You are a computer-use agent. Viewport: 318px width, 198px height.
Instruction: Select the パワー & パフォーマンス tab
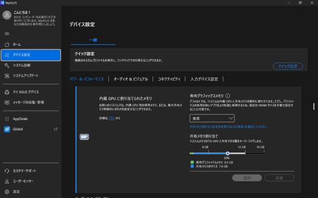tap(87, 79)
